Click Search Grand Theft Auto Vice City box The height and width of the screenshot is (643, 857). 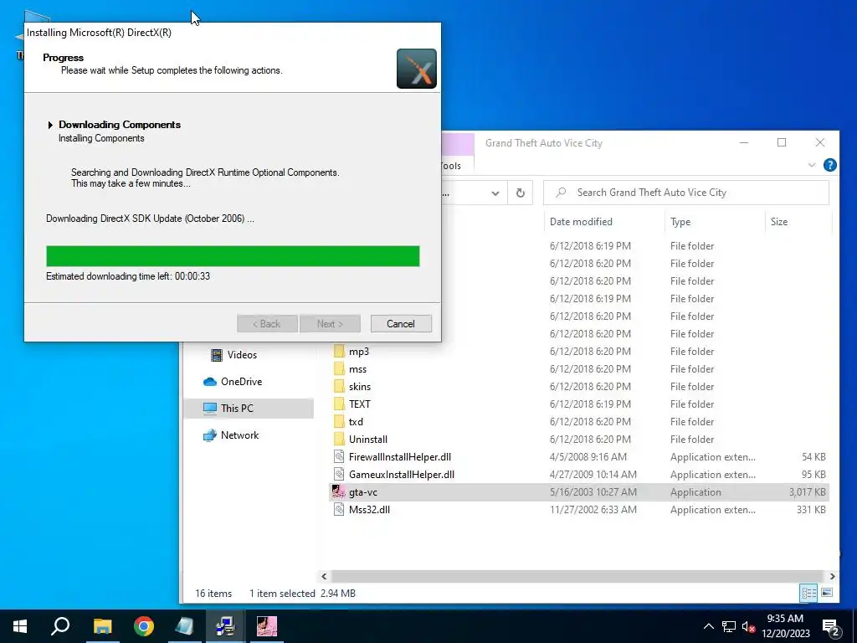pyautogui.click(x=686, y=193)
